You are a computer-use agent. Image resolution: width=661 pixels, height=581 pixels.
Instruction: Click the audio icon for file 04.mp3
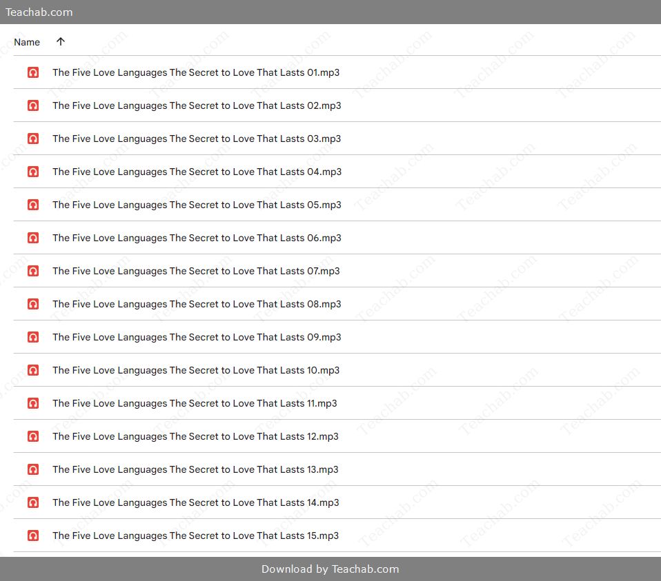(33, 172)
